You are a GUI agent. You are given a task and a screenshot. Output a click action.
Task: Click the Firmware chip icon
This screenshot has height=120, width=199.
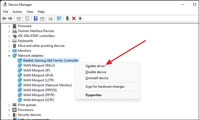click(x=14, y=26)
